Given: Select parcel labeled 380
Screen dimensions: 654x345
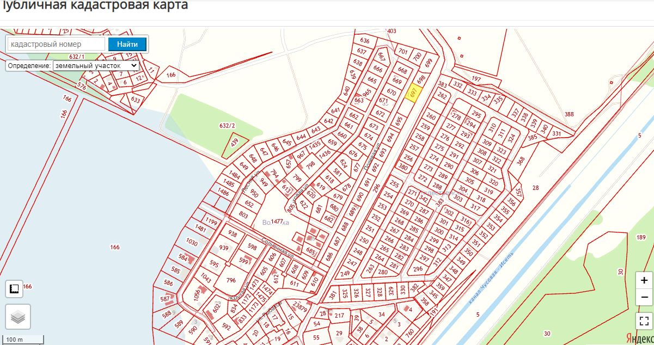Looking at the screenshot, I should coord(403,167).
